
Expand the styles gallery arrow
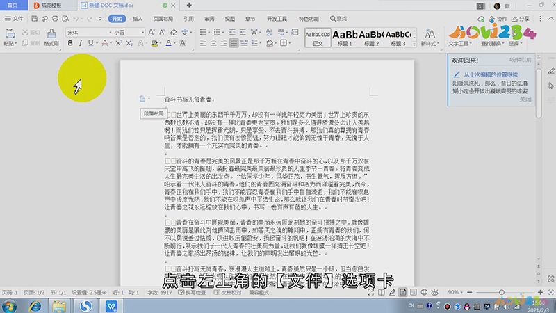(x=414, y=44)
